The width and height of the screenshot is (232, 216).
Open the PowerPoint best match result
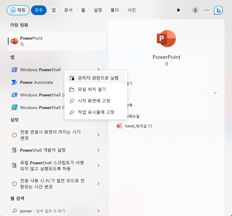57,41
